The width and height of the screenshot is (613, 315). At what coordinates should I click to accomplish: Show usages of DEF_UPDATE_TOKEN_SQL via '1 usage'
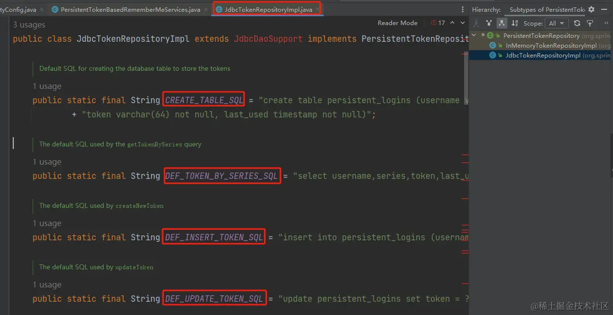(x=47, y=285)
